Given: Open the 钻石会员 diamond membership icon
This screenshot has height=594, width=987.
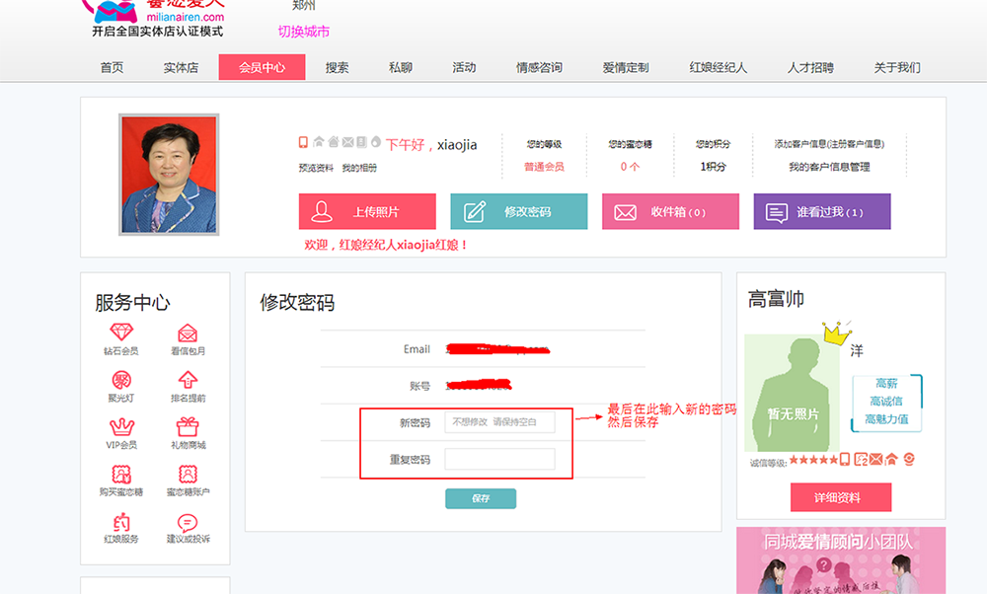Looking at the screenshot, I should (121, 333).
